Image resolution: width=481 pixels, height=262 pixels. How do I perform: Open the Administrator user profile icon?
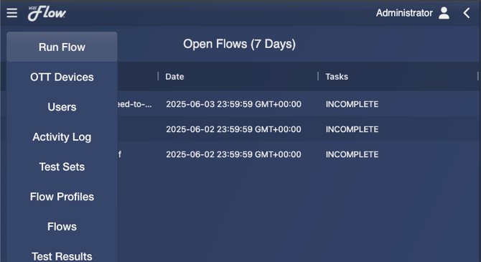[x=444, y=13]
